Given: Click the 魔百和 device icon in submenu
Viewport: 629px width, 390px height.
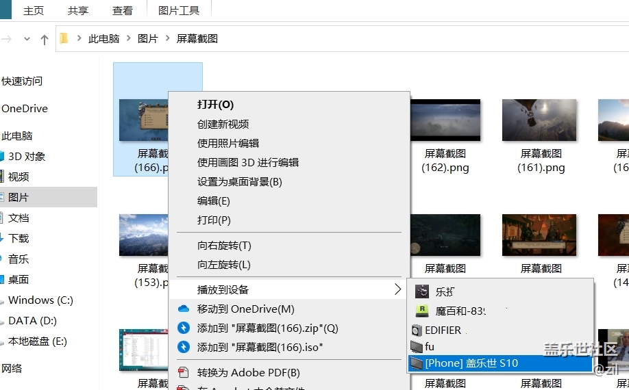Looking at the screenshot, I should tap(423, 311).
